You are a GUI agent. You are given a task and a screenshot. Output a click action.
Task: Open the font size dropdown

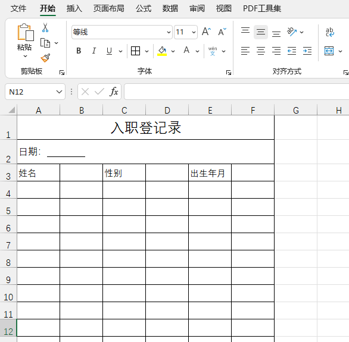click(194, 32)
